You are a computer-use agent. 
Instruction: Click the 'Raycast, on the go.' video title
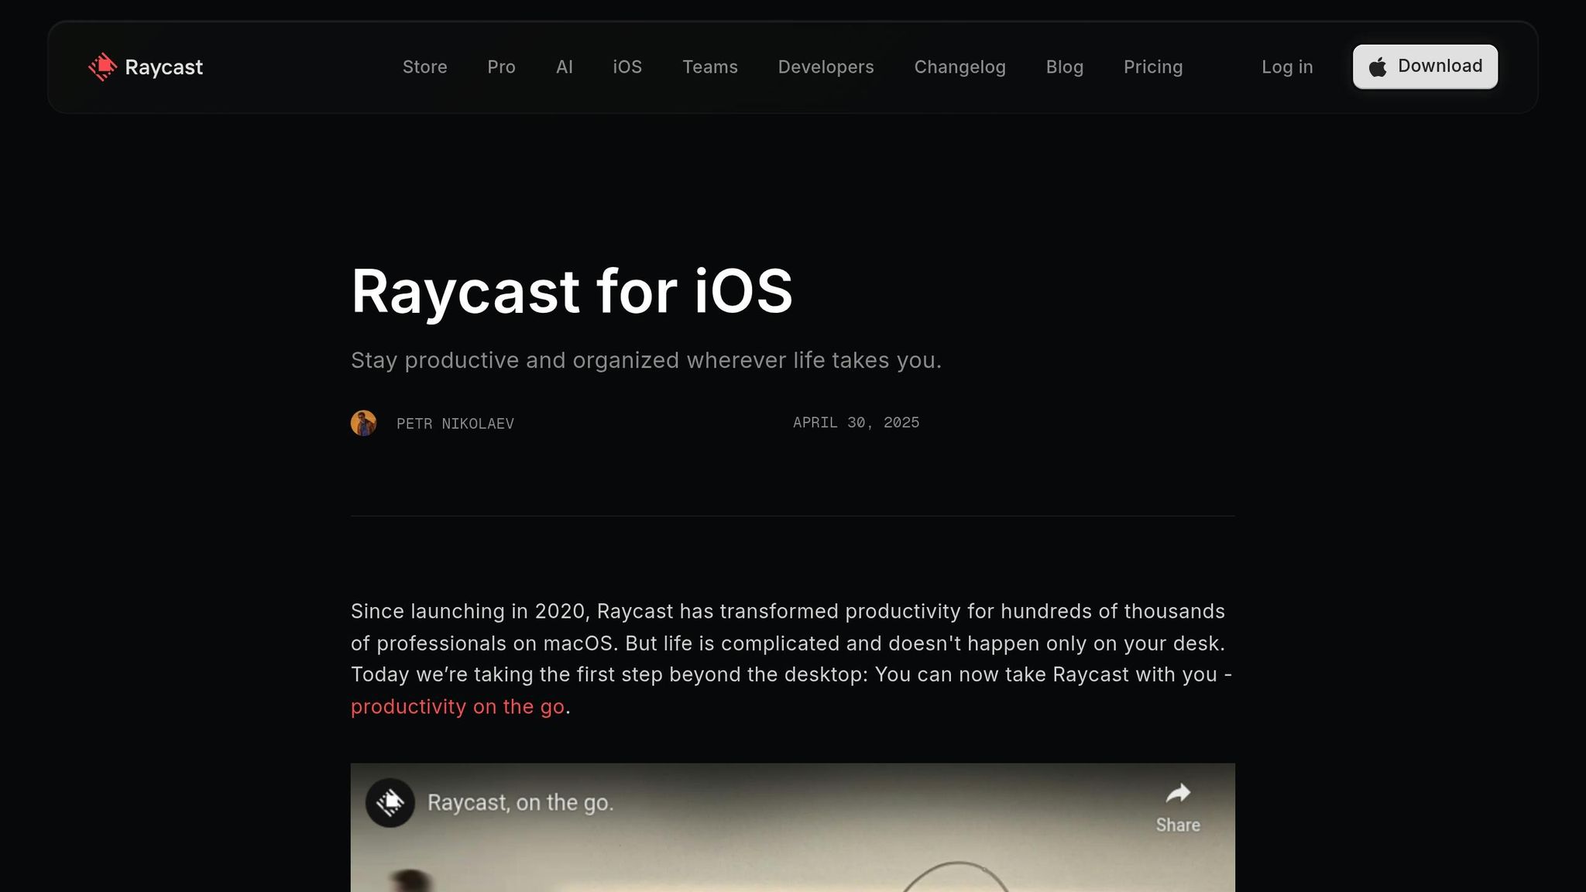(x=520, y=803)
